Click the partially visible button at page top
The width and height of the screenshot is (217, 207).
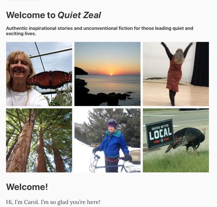click(x=24, y=0)
